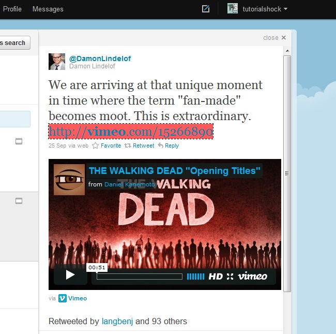Click the search button on left panel
336x334 pixels.
click(x=14, y=42)
